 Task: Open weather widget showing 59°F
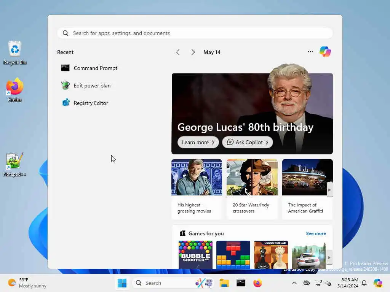tap(27, 283)
